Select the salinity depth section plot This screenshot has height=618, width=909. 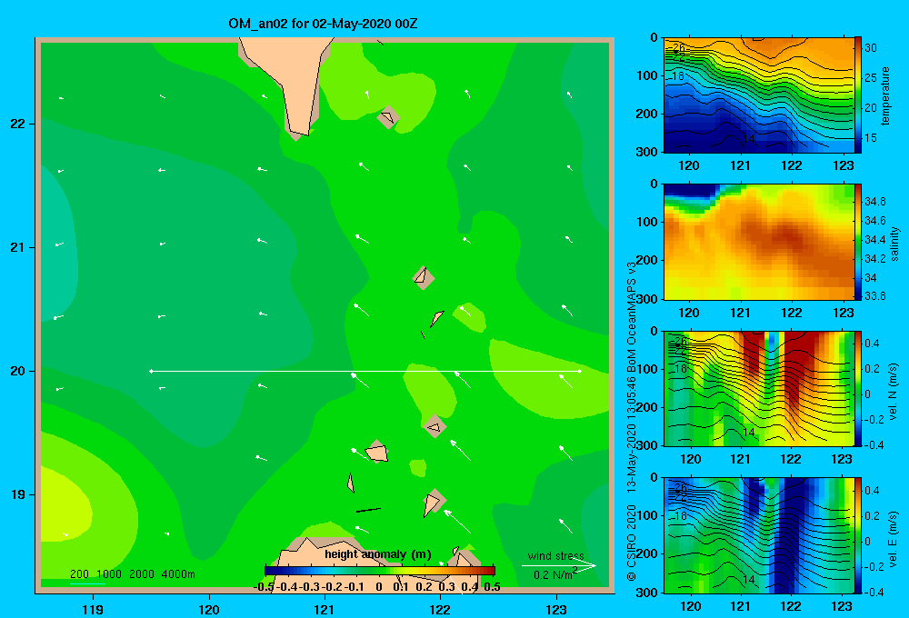tap(758, 242)
